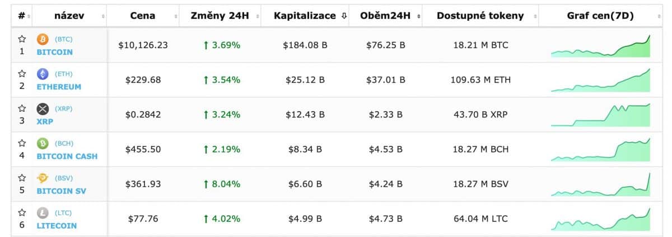
Task: Toggle the favorite star for Ethereum
Action: click(x=22, y=74)
